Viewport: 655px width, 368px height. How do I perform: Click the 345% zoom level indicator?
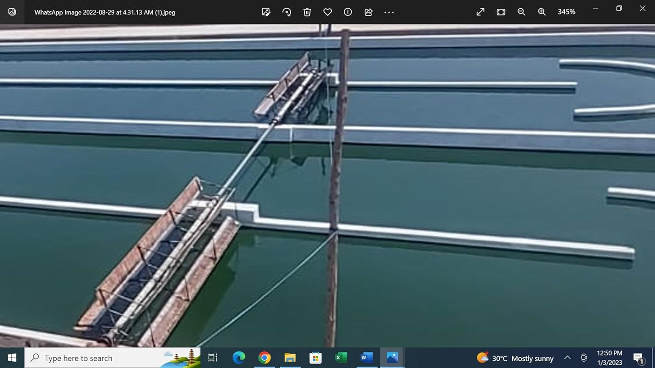point(567,12)
